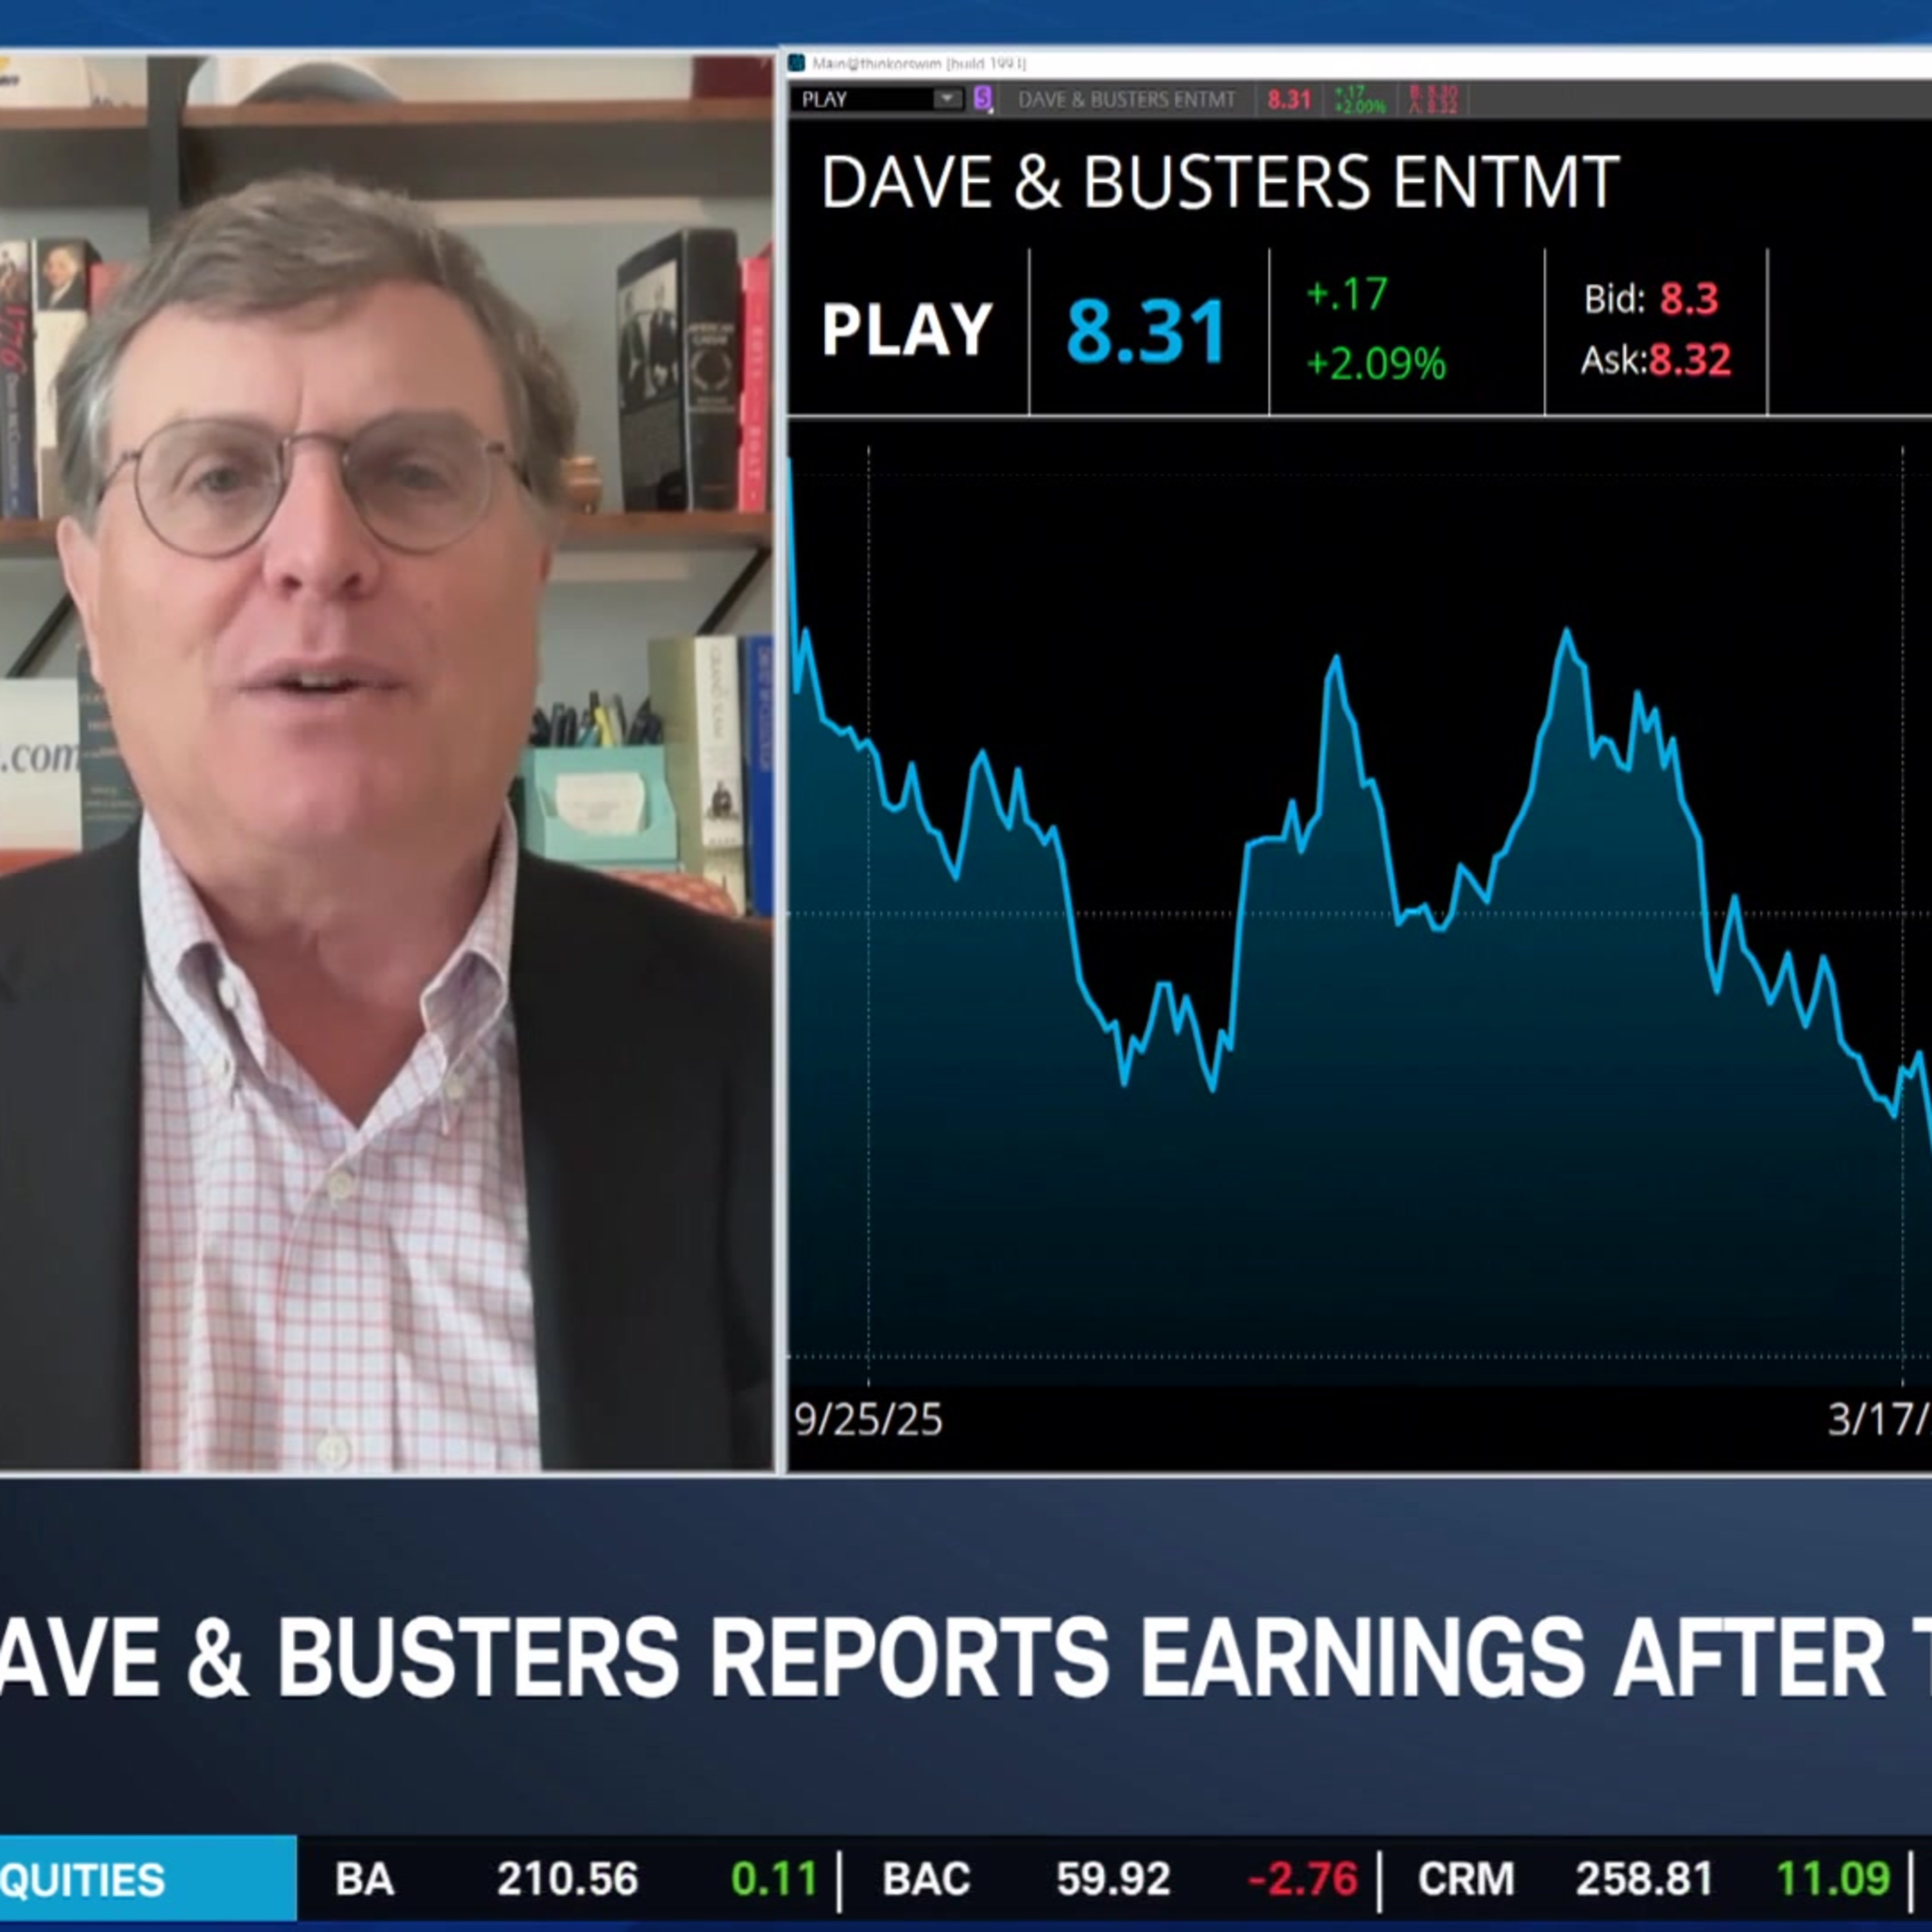Click the +2.09% percent change value

(1376, 364)
